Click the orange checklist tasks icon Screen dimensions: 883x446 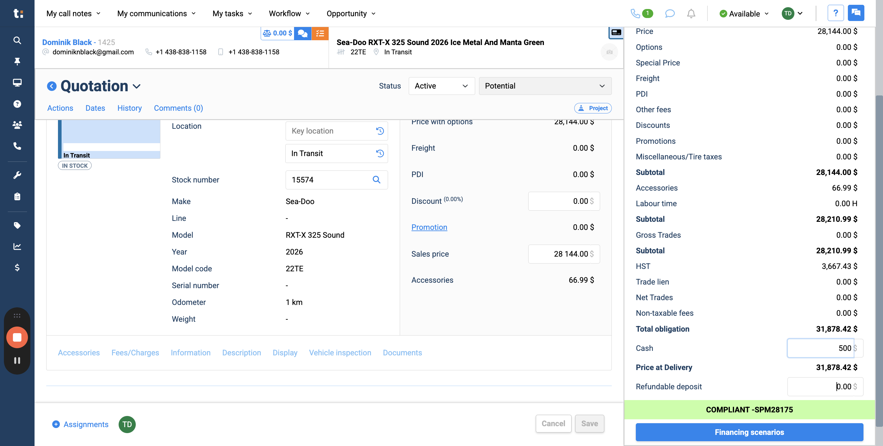pos(320,33)
